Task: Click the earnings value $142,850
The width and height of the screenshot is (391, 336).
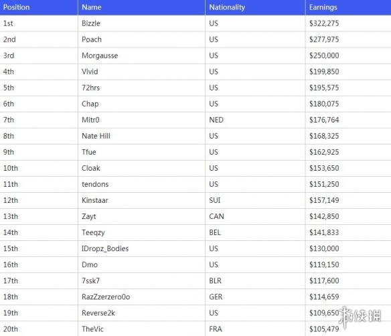Action: [324, 216]
